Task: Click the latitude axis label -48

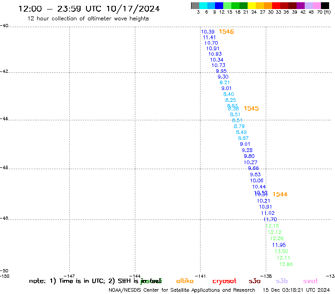Action: pyautogui.click(x=4, y=218)
